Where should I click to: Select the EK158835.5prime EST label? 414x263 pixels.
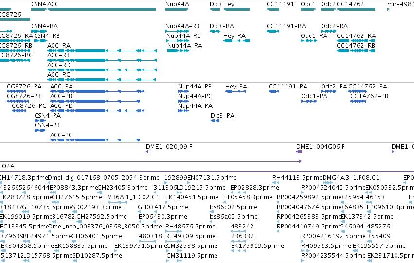81,246
